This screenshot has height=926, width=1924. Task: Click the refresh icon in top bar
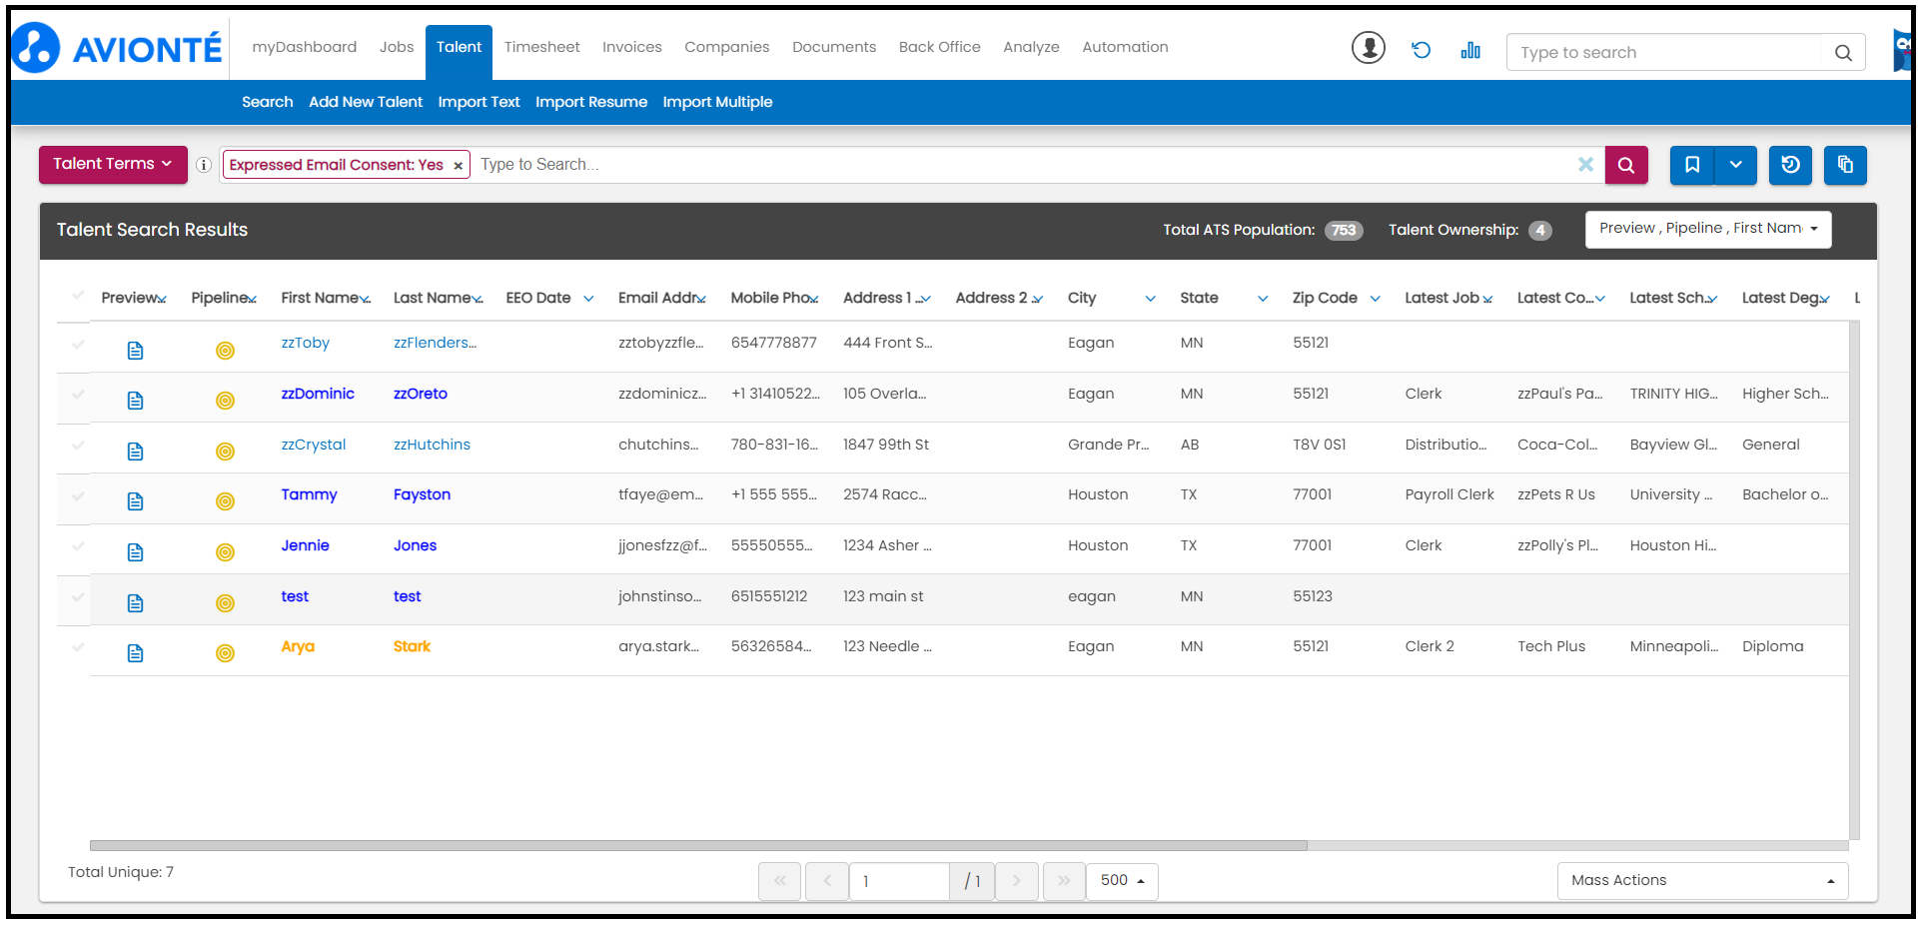point(1421,50)
